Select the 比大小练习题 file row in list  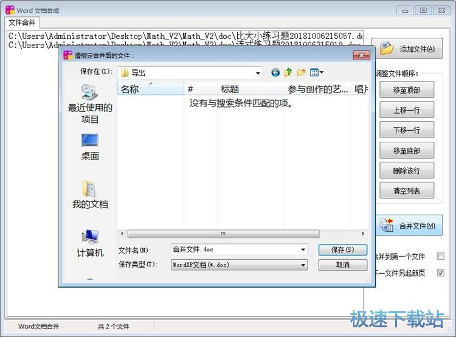click(x=185, y=36)
